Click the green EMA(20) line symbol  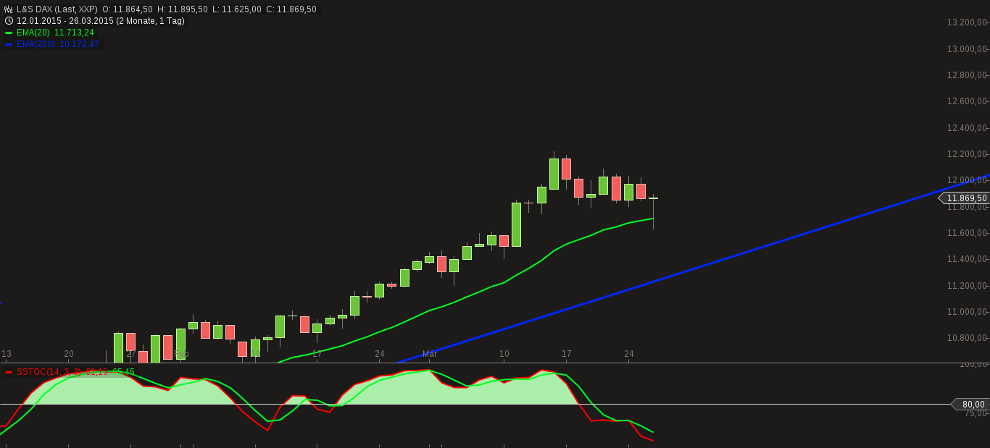10,32
